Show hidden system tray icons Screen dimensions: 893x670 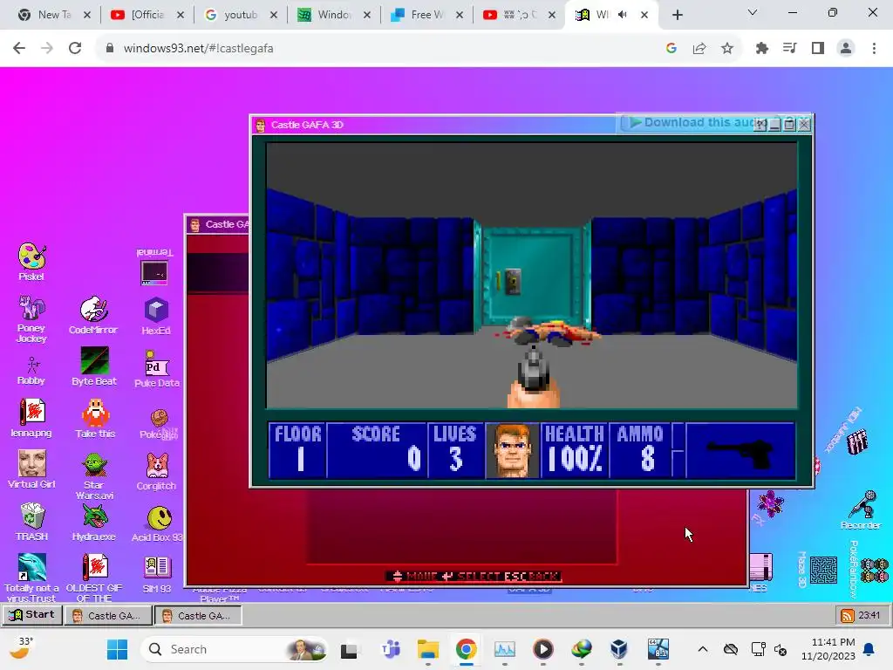coord(703,649)
